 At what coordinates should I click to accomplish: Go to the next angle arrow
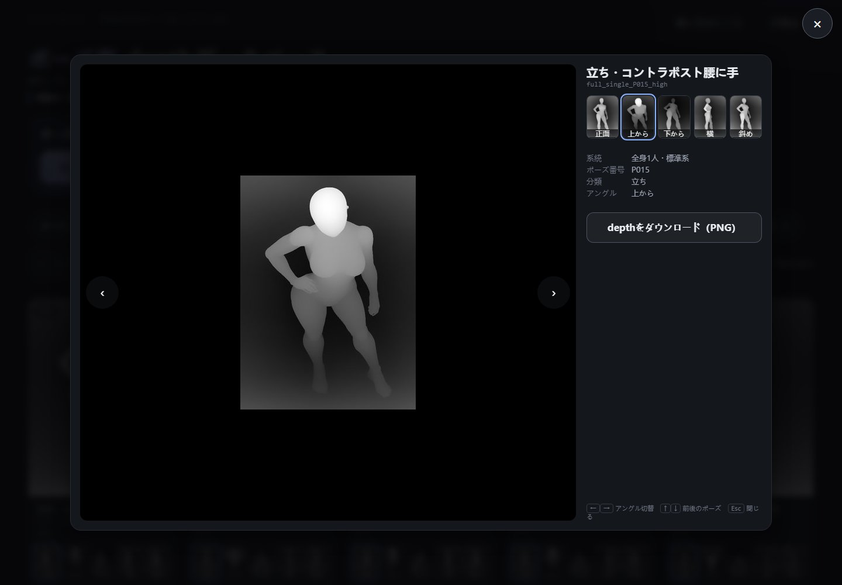[554, 292]
